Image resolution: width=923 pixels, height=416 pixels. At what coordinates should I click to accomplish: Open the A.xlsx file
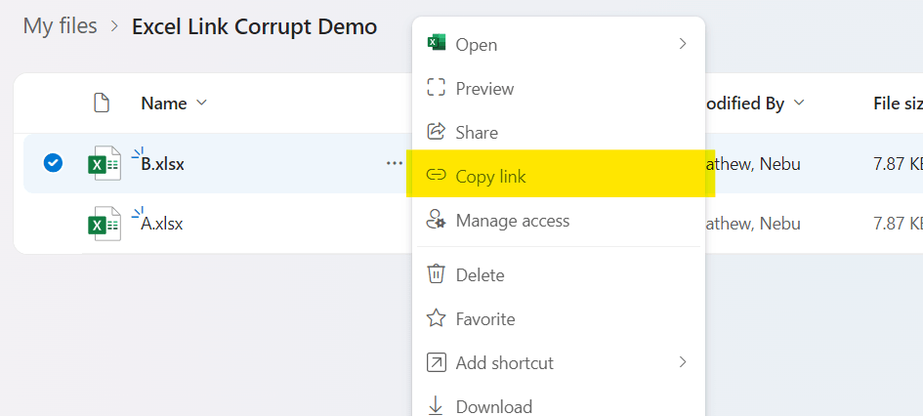coord(162,224)
